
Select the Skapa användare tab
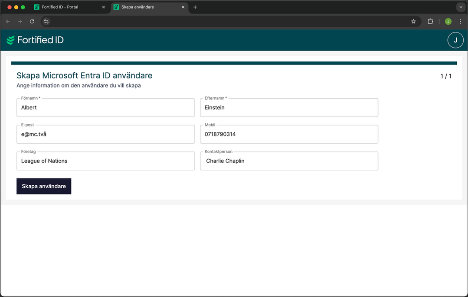(x=149, y=7)
